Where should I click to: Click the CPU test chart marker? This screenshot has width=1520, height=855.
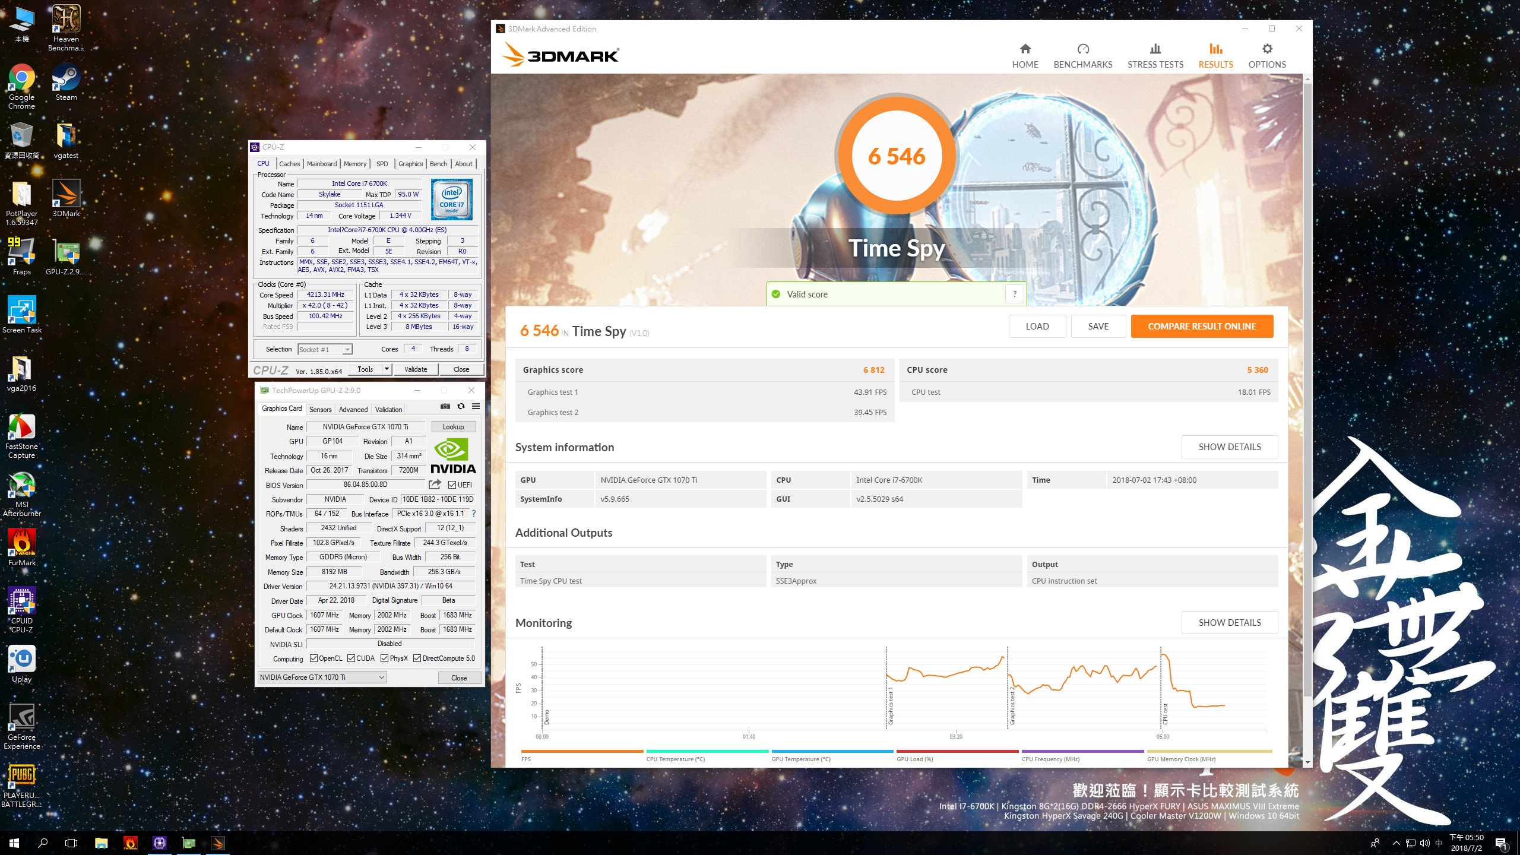click(1165, 714)
